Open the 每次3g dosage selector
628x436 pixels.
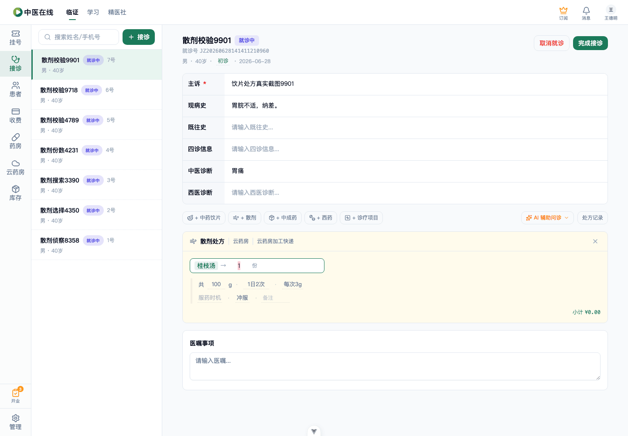(x=293, y=284)
